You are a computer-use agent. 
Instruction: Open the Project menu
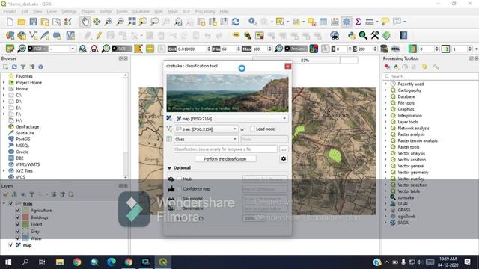pos(10,12)
